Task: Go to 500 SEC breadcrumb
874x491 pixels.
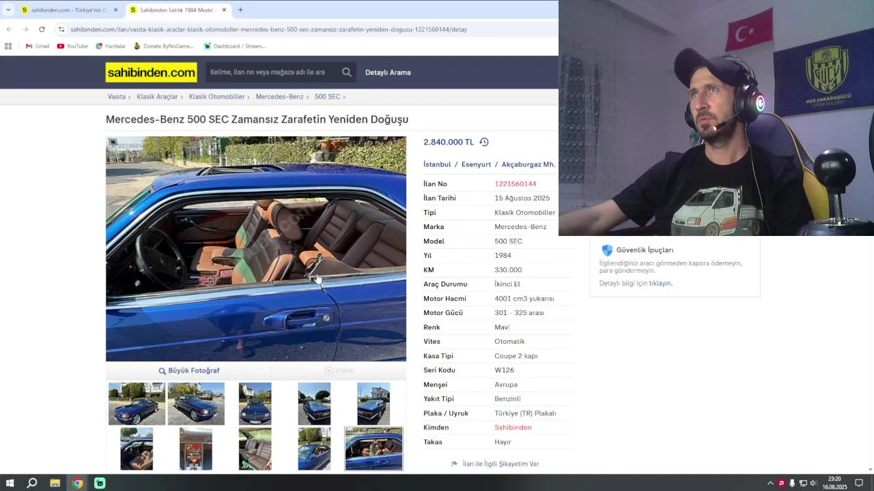Action: (x=327, y=97)
